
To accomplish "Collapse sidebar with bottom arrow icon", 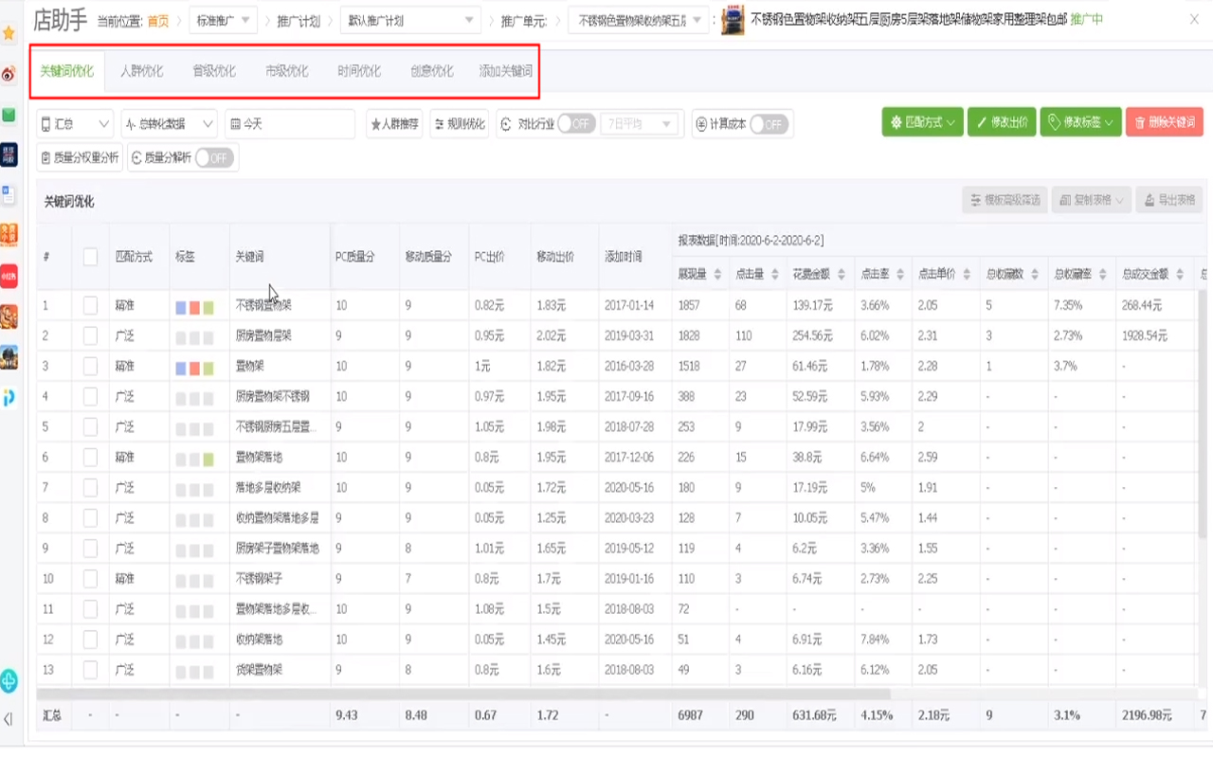I will click(9, 719).
